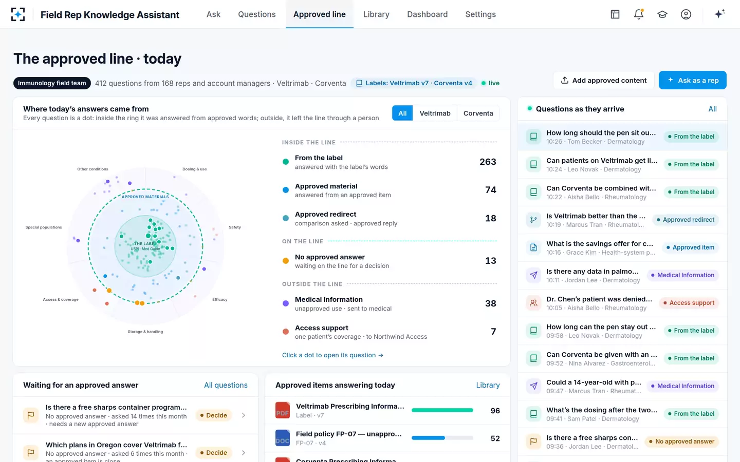Screen dimensions: 740x462
Task: Click PDF icon for Veltrimab Prescribing Information
Action: pos(283,411)
